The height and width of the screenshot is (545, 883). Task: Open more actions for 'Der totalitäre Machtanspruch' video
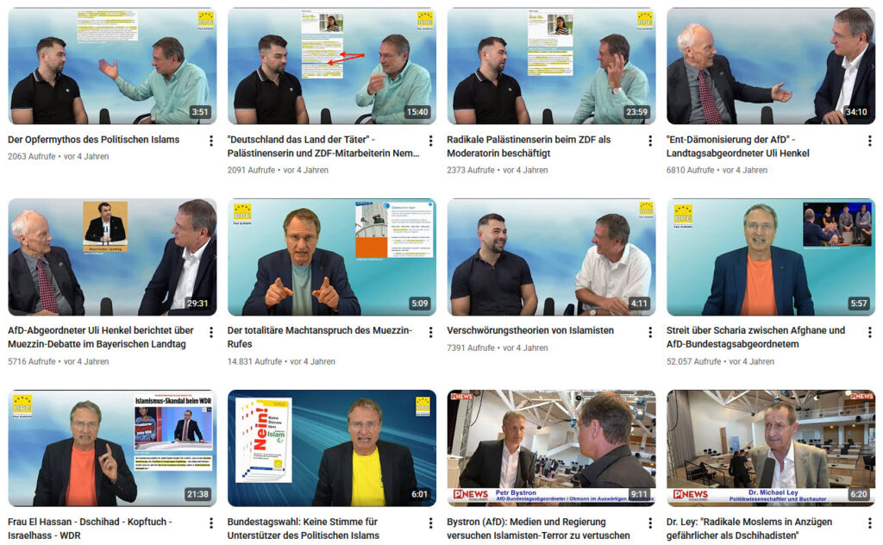(431, 332)
